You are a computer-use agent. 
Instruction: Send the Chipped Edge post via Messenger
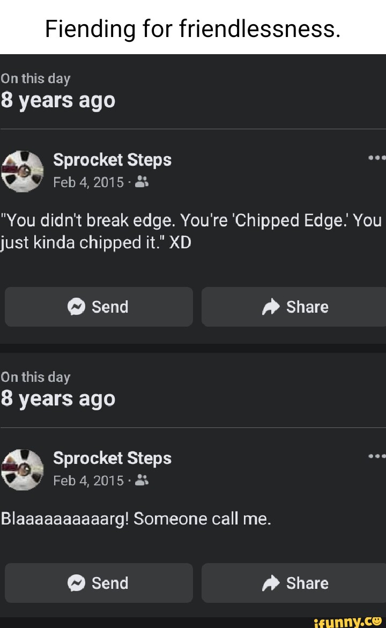click(99, 306)
